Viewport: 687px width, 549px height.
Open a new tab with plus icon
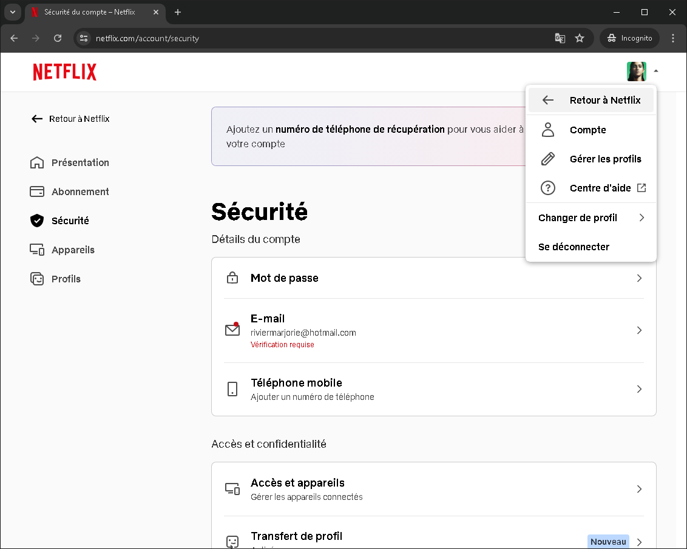[x=177, y=12]
